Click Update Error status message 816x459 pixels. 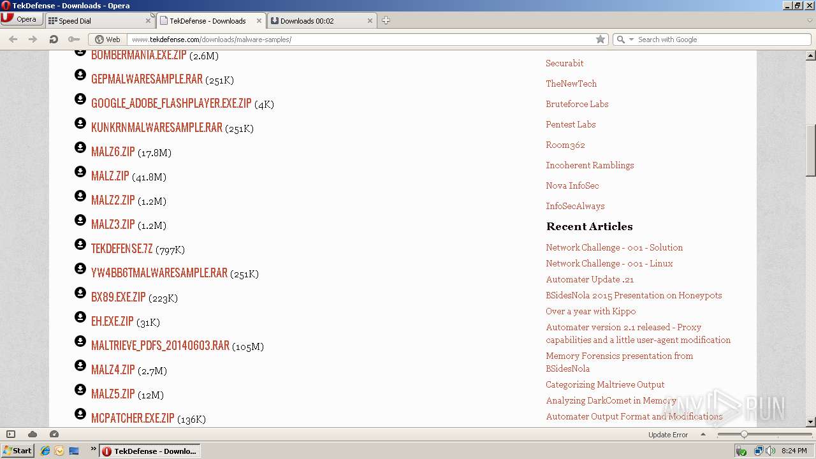[667, 435]
